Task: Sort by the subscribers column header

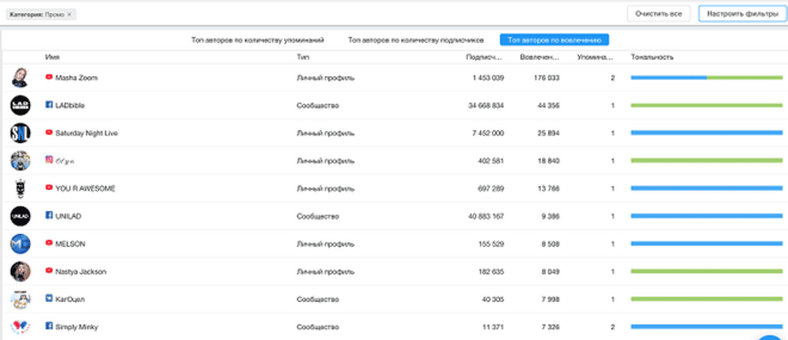Action: point(484,57)
